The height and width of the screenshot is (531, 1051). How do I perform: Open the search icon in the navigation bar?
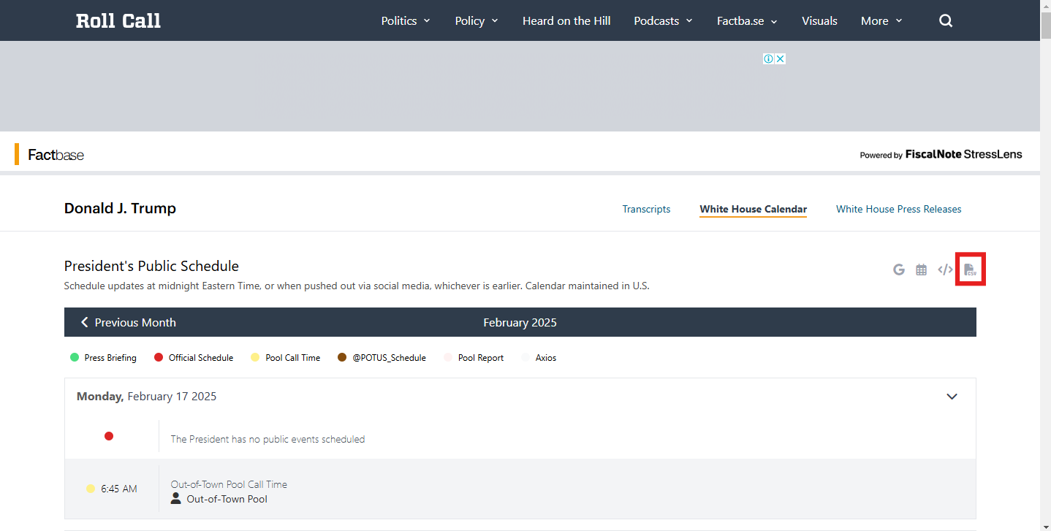click(946, 21)
